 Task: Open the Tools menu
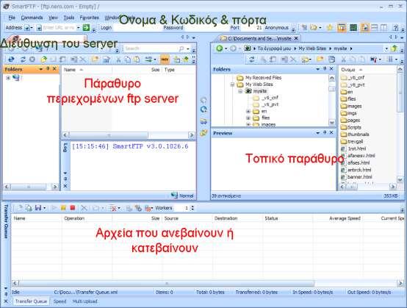pos(69,18)
